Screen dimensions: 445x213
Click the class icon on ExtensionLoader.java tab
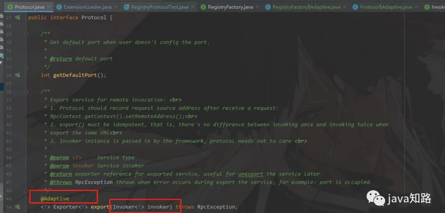59,7
